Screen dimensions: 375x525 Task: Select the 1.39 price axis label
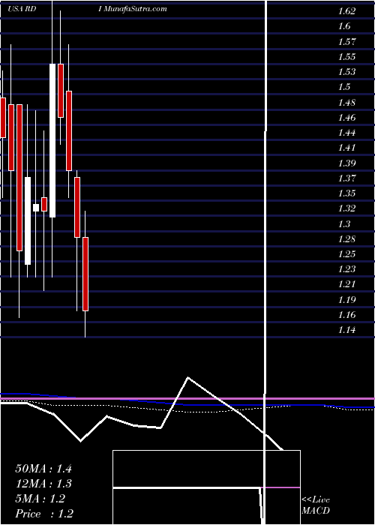(x=346, y=163)
